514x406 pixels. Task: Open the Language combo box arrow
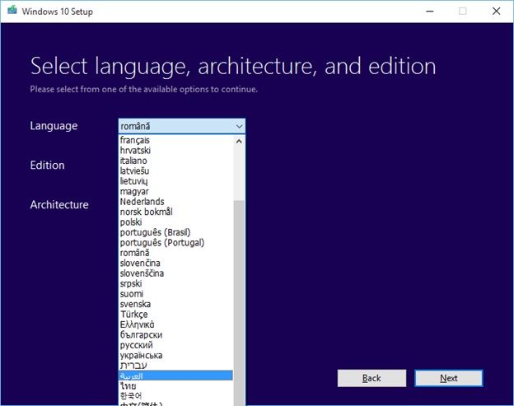pos(240,126)
